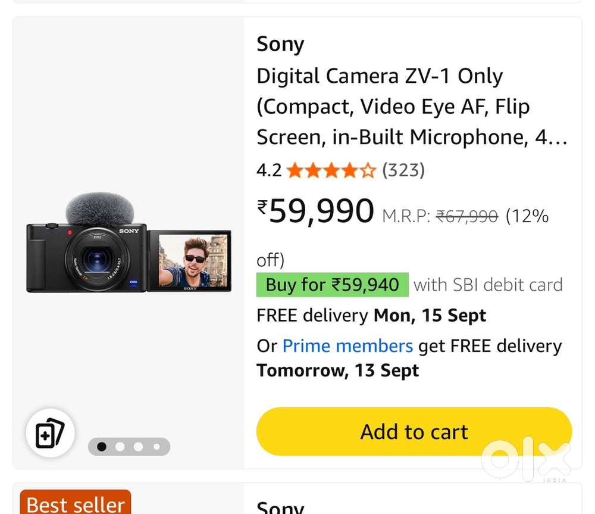Click the 4.2 rating number
The image size is (595, 514).
pyautogui.click(x=268, y=171)
